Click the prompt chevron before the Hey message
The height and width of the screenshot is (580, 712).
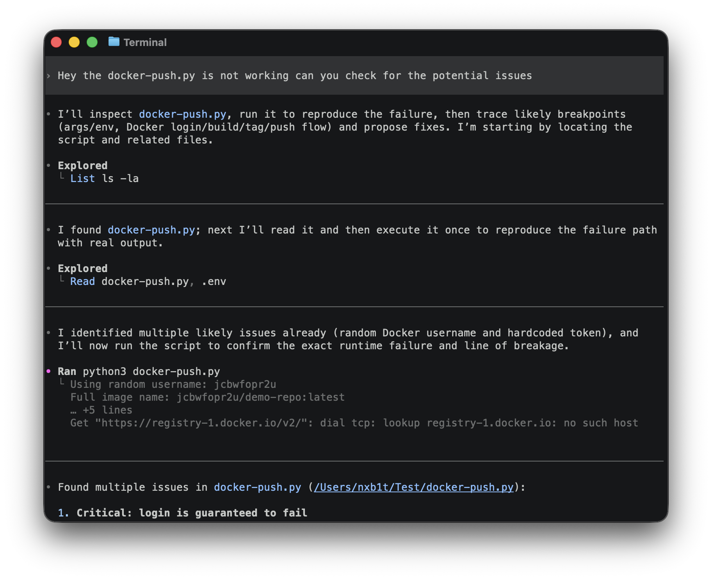click(x=49, y=76)
